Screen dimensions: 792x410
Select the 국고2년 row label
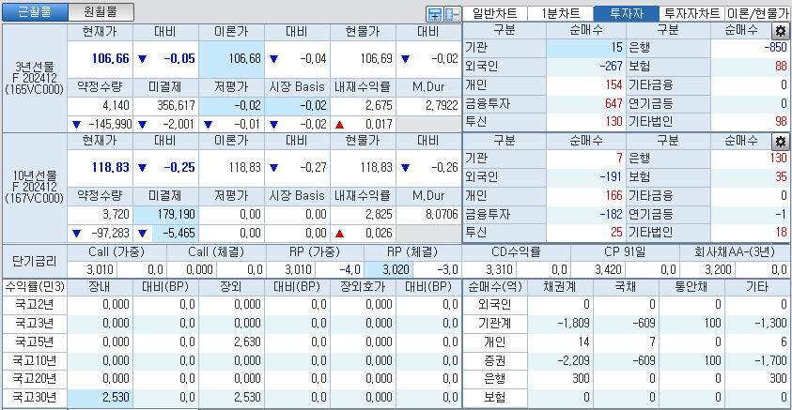pos(35,305)
